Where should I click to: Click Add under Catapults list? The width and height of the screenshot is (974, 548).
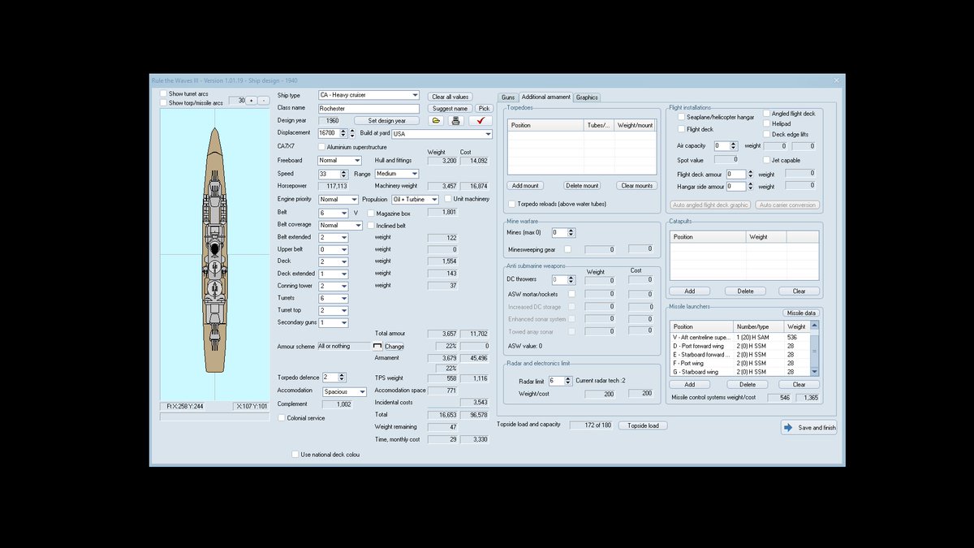click(689, 291)
